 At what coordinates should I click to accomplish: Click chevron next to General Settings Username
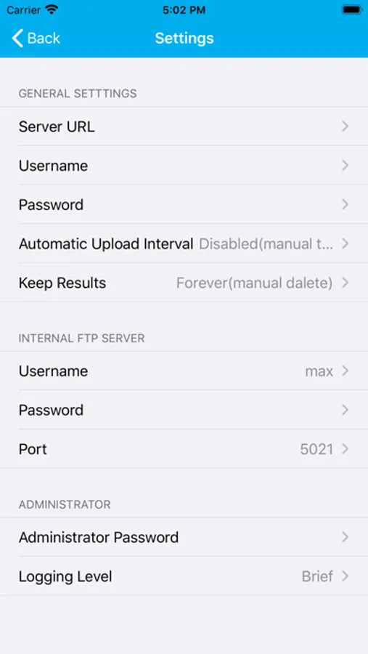[x=345, y=166]
